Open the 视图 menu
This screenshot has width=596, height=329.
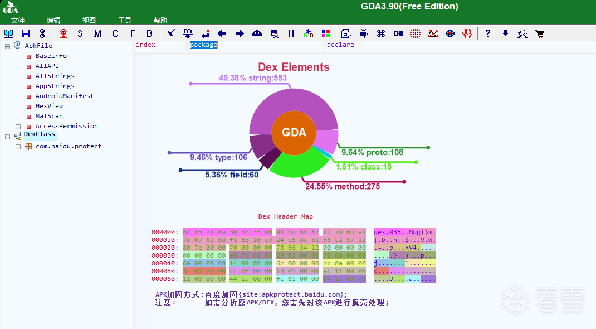pyautogui.click(x=89, y=20)
